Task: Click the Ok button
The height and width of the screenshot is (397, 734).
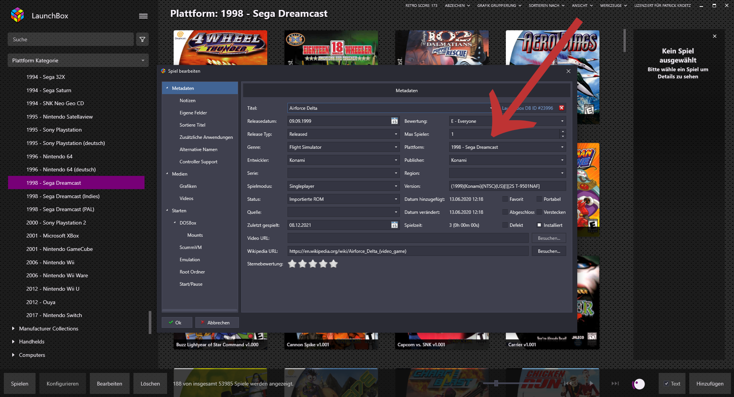Action: [x=177, y=322]
